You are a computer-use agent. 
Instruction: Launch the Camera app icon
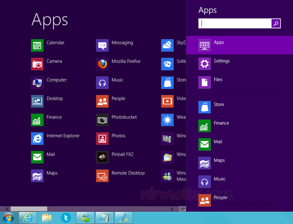[37, 64]
